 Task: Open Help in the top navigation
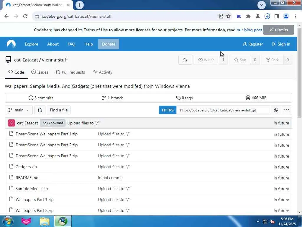point(88,44)
